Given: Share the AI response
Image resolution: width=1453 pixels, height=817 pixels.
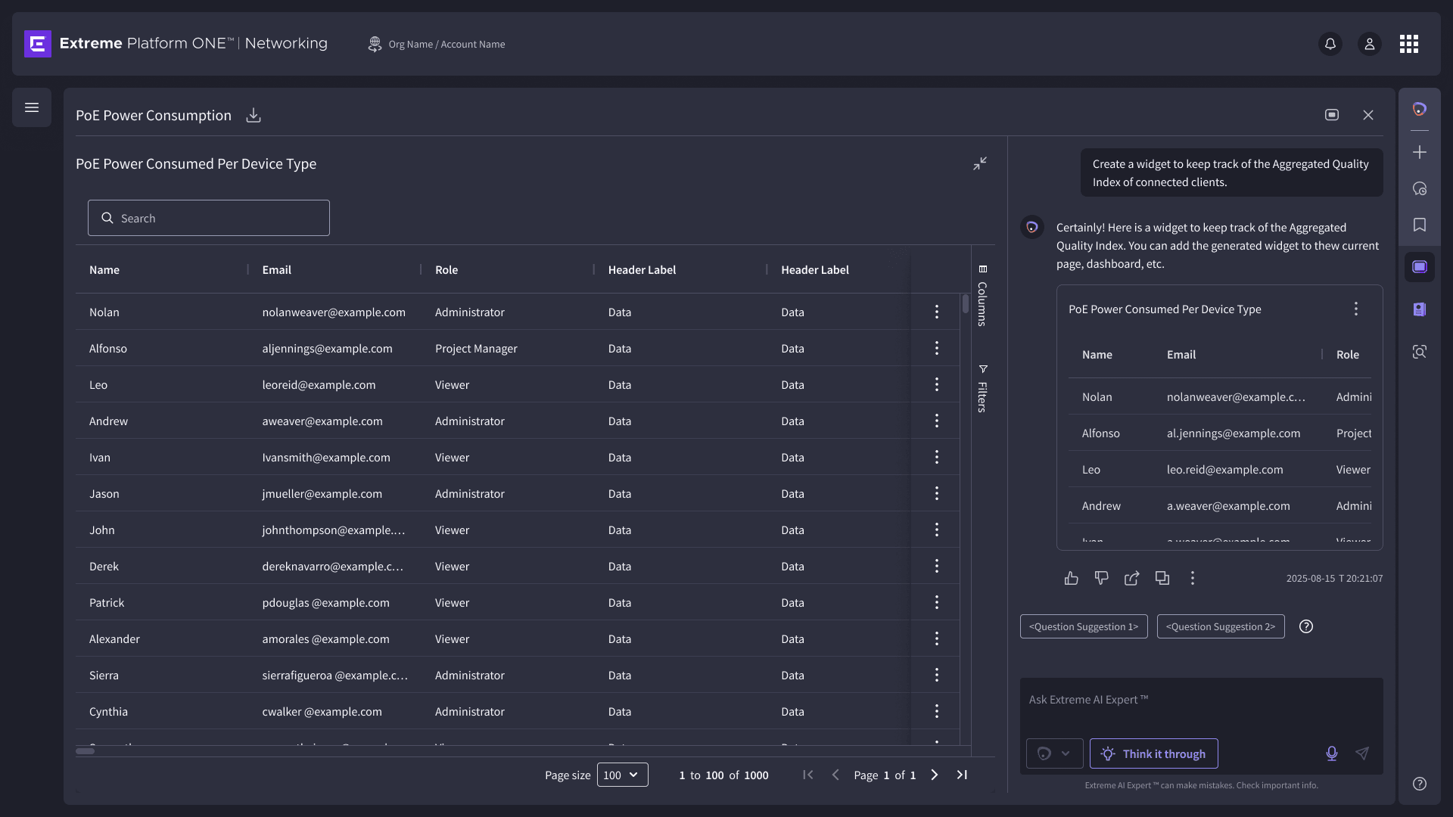Looking at the screenshot, I should click(1131, 579).
